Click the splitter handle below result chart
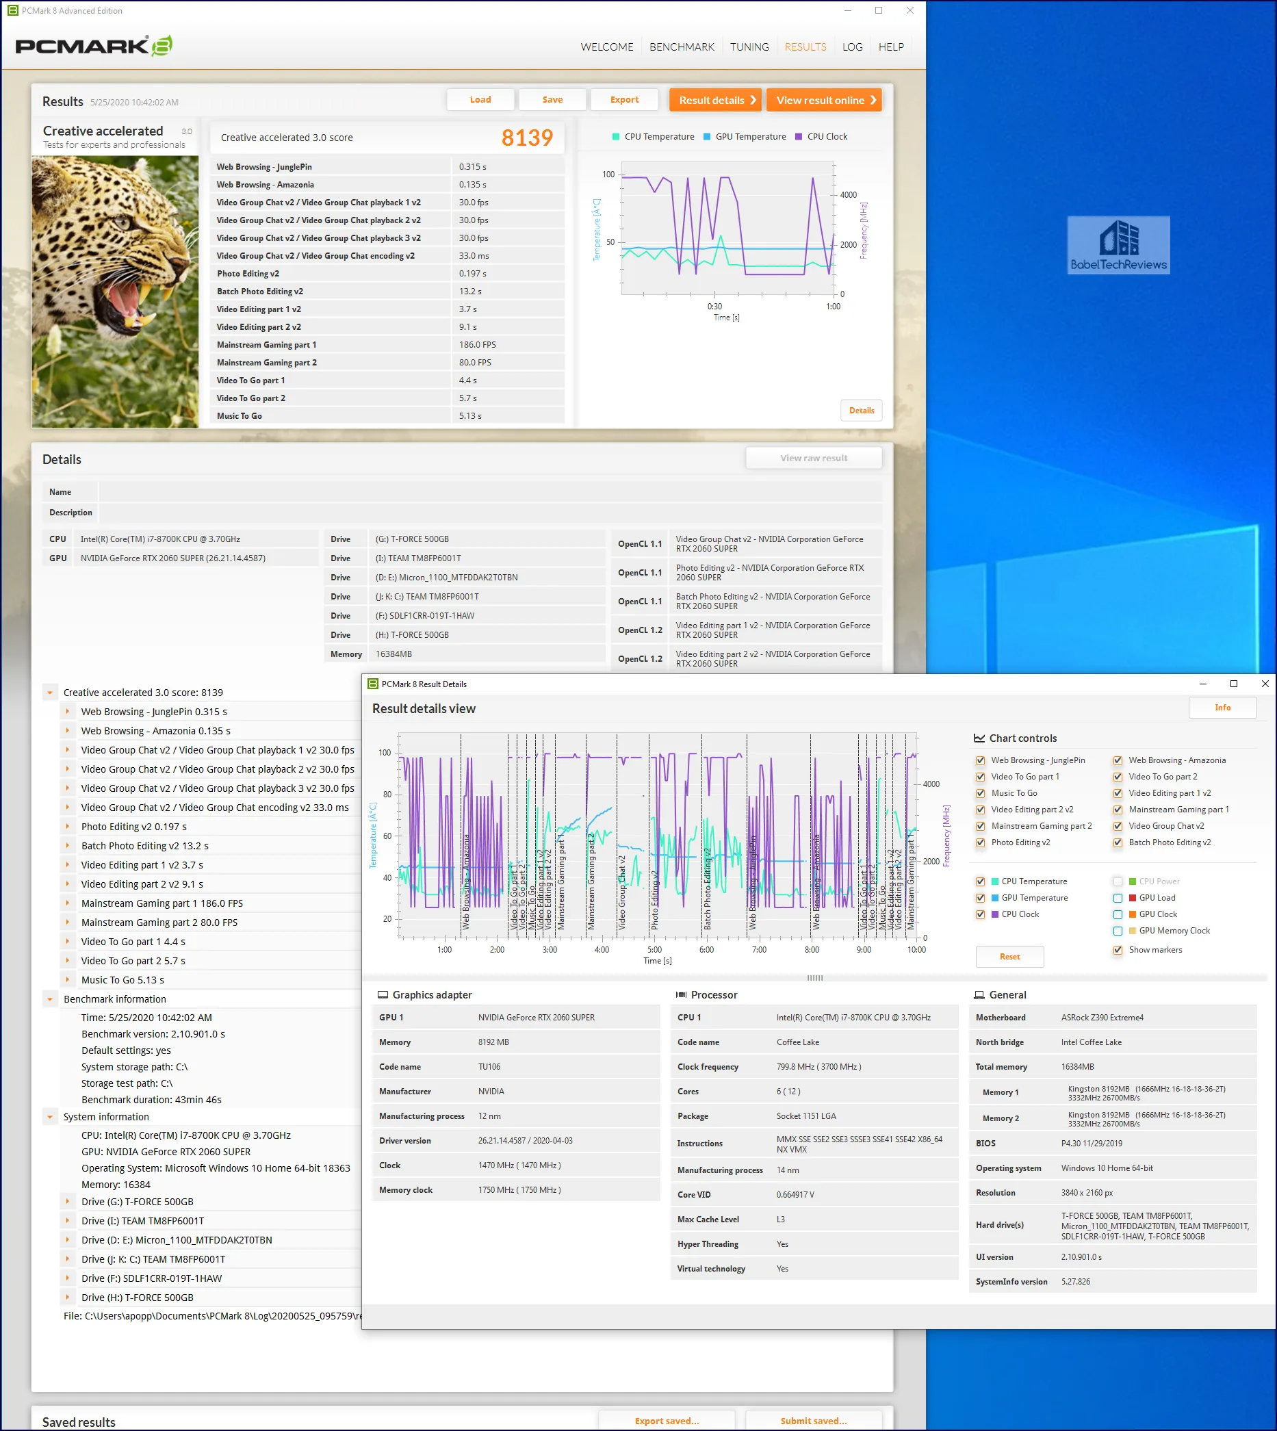 (814, 978)
